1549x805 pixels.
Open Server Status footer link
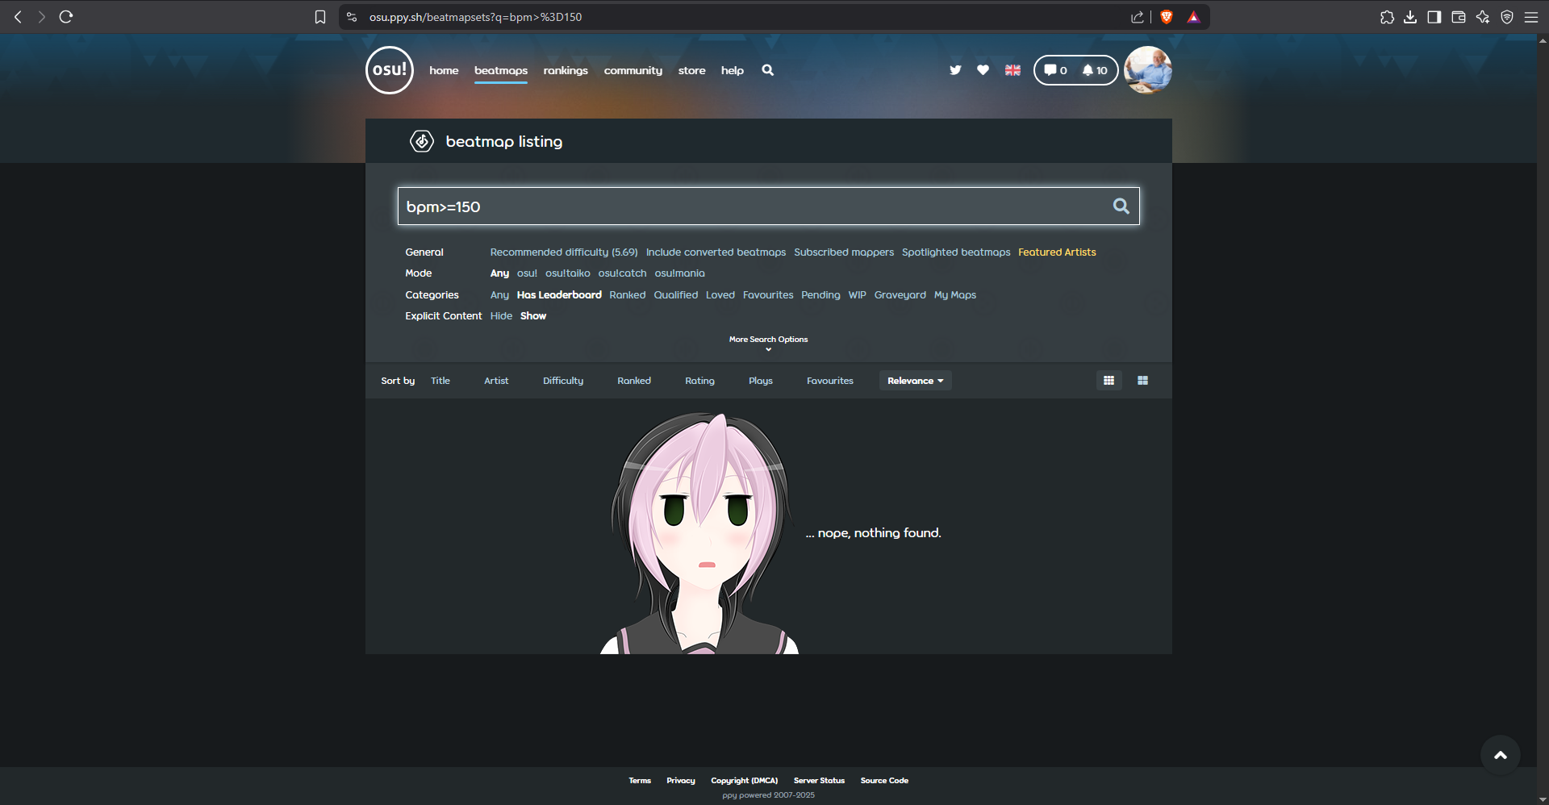[x=819, y=781]
